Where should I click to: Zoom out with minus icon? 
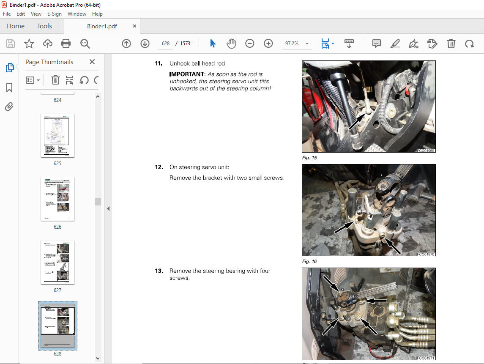pos(250,44)
